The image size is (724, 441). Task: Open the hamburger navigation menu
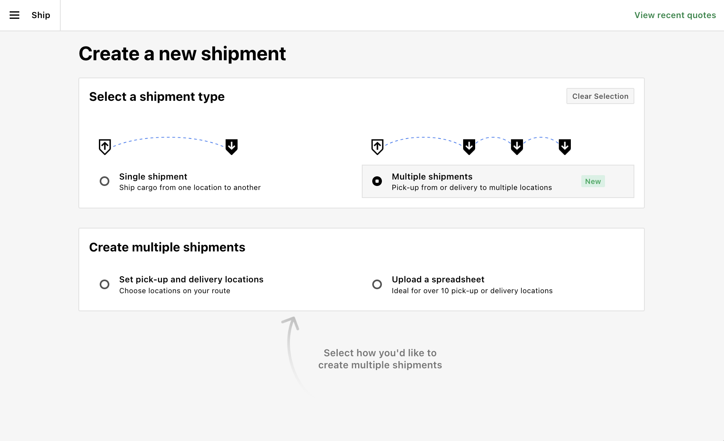tap(14, 15)
